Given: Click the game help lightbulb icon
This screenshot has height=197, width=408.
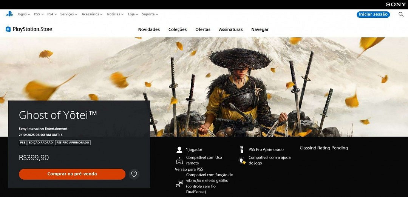Looking at the screenshot, I should [x=242, y=160].
